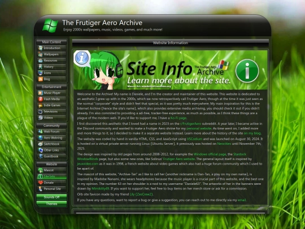Viewport: 305px width, 229px height.
Task: Toggle the Sounds Off button
Action: [x=51, y=197]
